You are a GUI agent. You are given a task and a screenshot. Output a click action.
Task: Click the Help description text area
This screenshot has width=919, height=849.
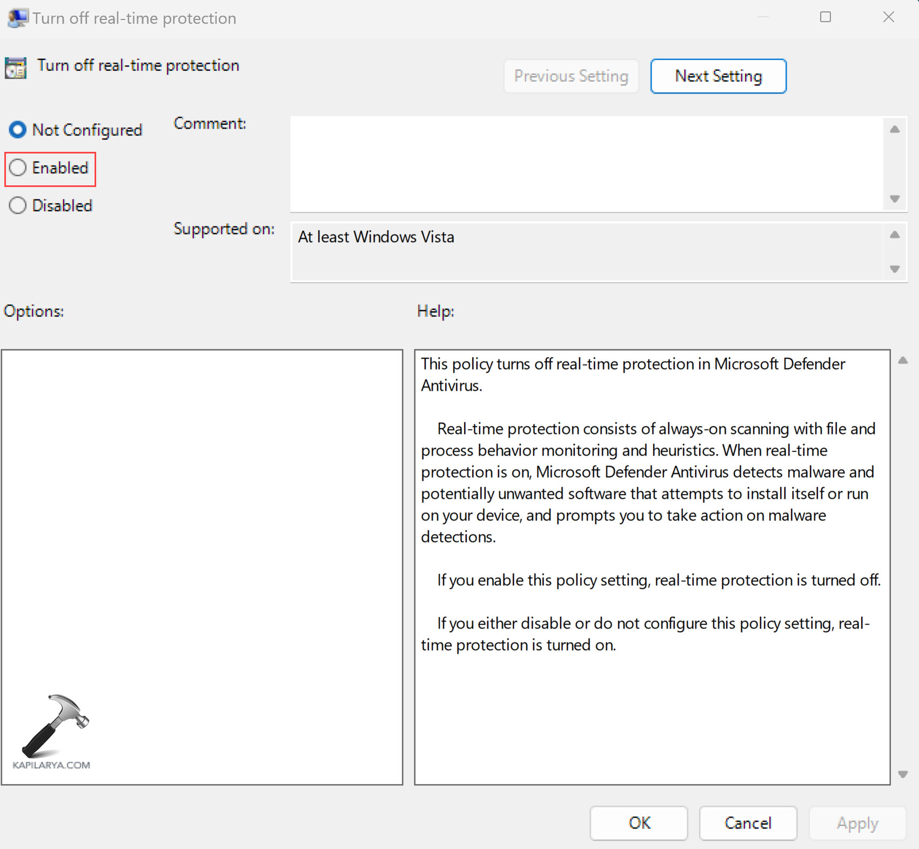pyautogui.click(x=652, y=566)
